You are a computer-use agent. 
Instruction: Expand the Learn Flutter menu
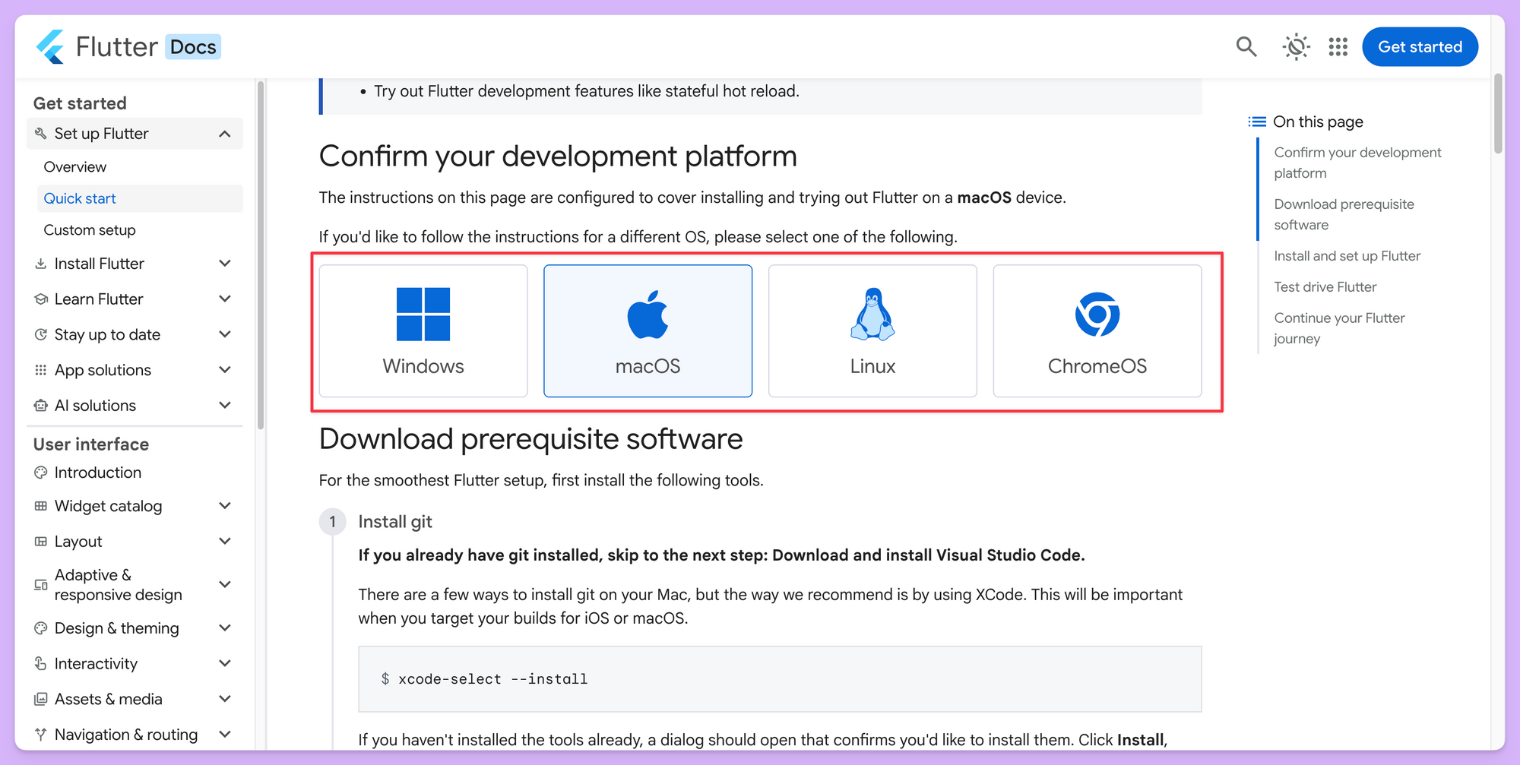224,299
